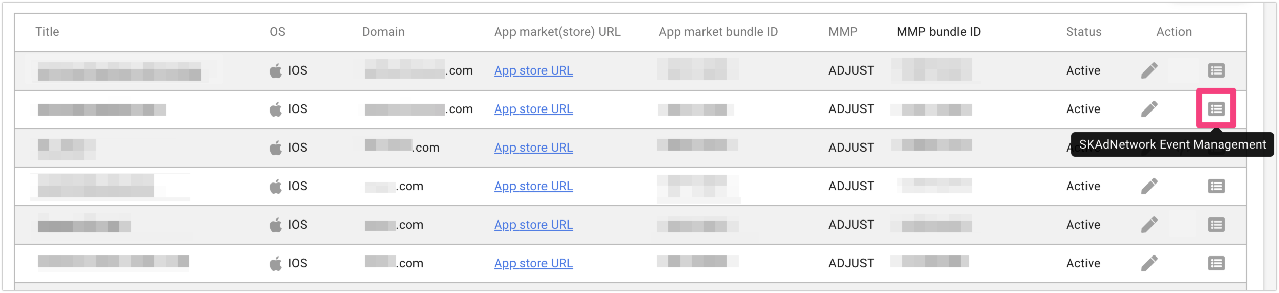Click the Title column header

tap(47, 32)
